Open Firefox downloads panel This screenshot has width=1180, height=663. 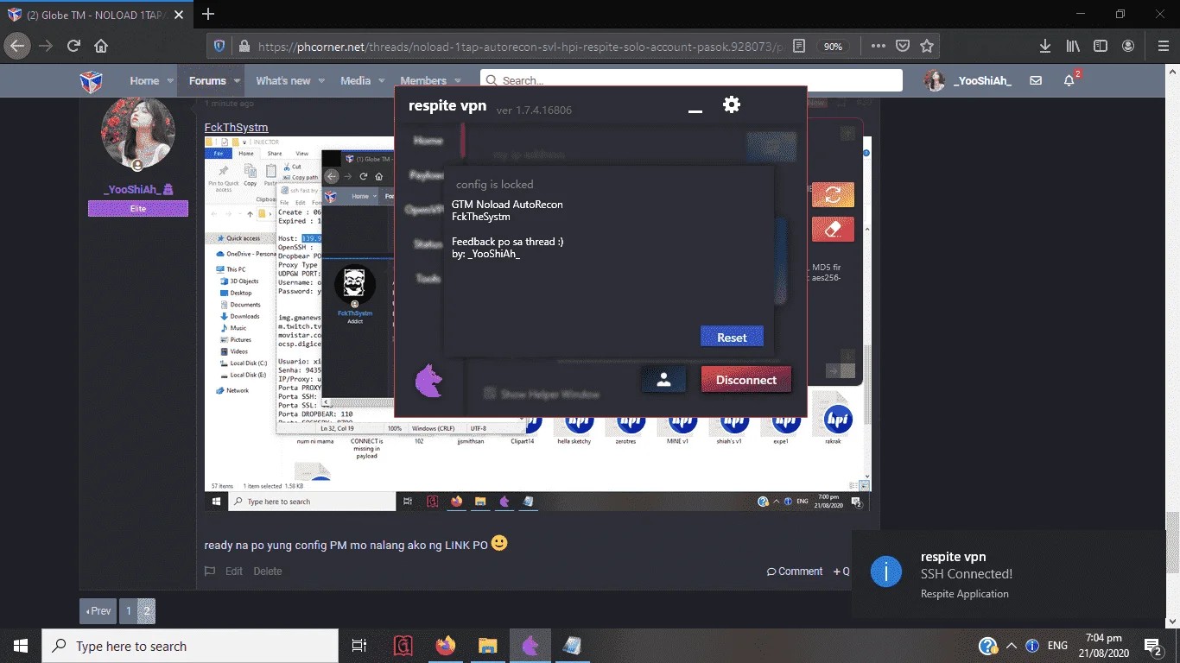click(1045, 46)
